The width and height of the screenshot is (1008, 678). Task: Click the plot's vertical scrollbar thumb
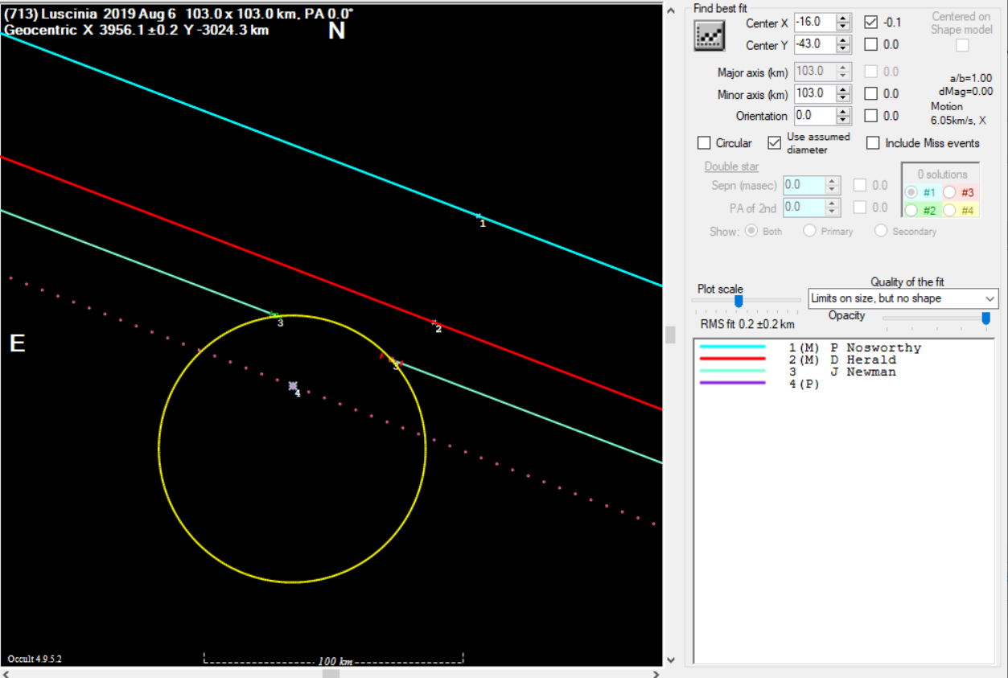click(670, 334)
